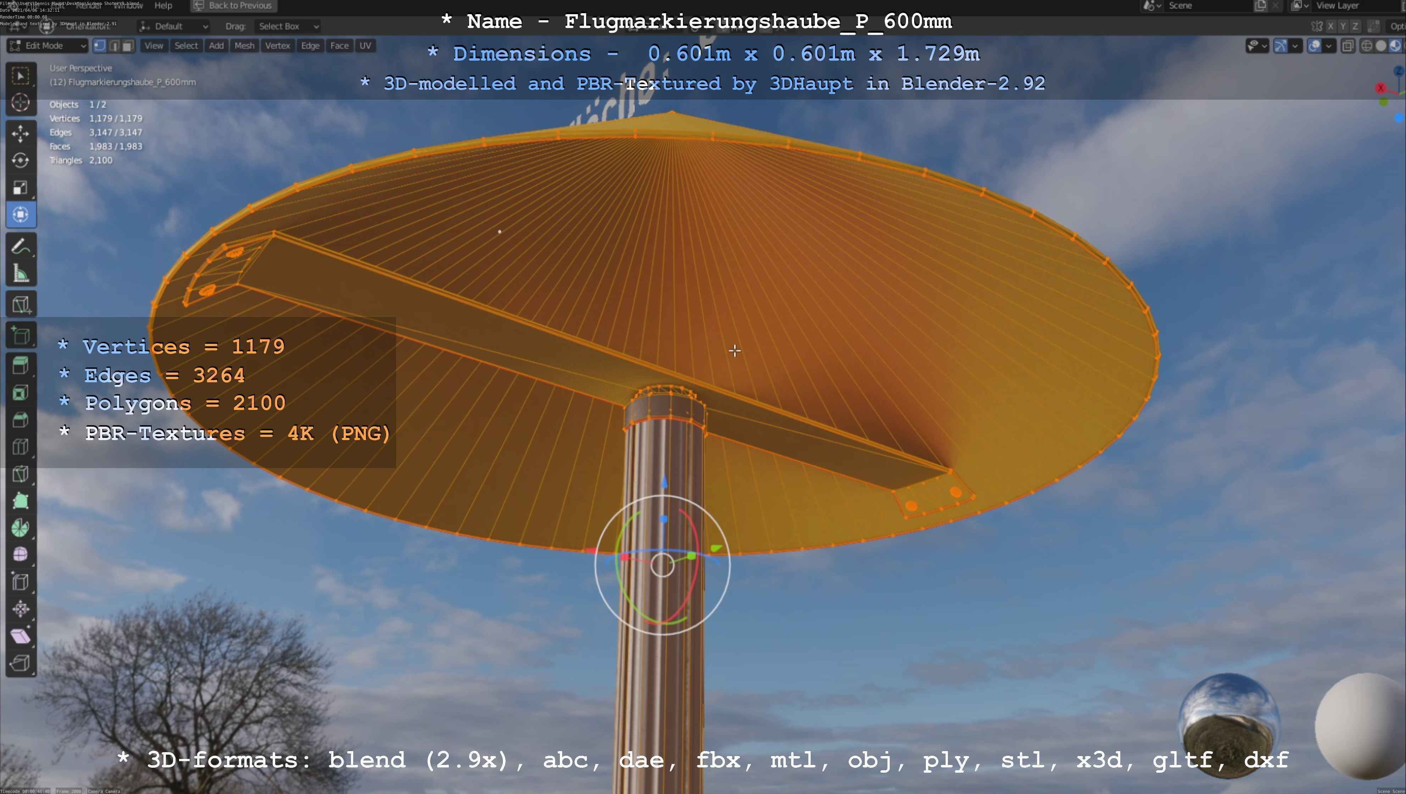Toggle Z axis mesh mirror
The height and width of the screenshot is (794, 1406).
tap(1355, 26)
